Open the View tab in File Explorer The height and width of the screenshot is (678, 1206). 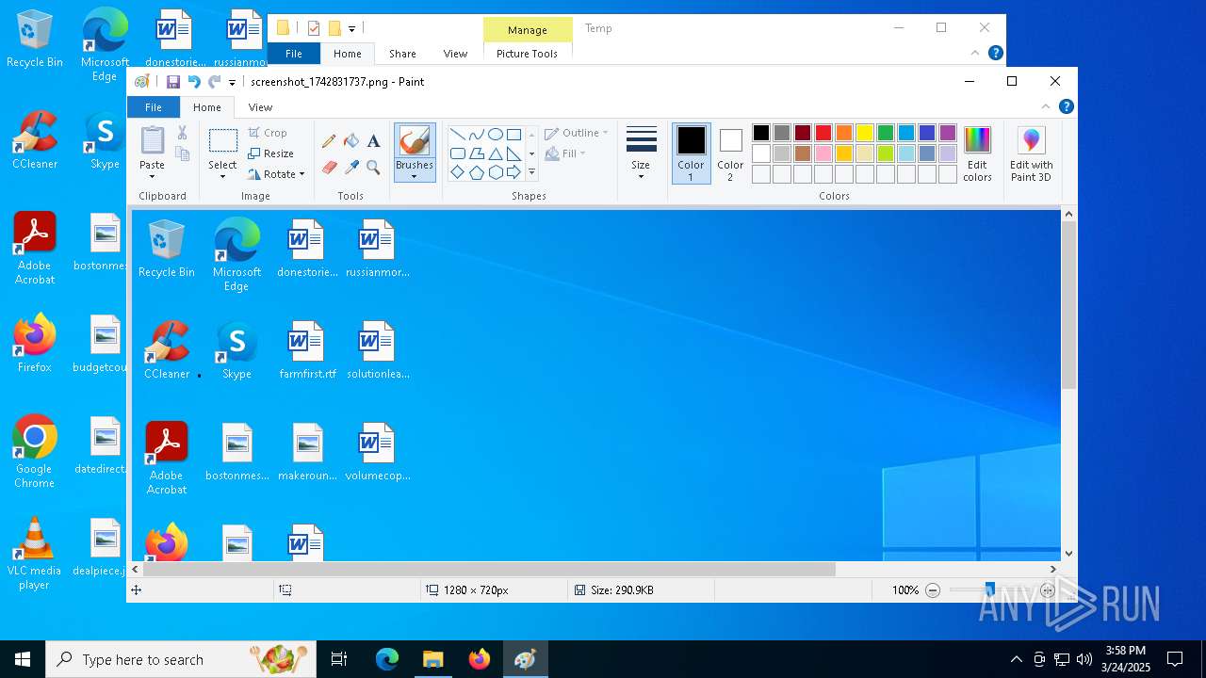(x=455, y=54)
